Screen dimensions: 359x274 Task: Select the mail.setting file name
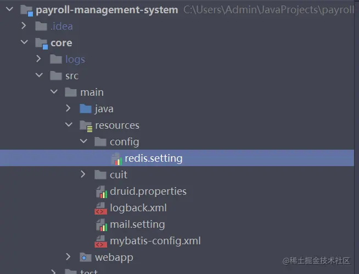[137, 224]
